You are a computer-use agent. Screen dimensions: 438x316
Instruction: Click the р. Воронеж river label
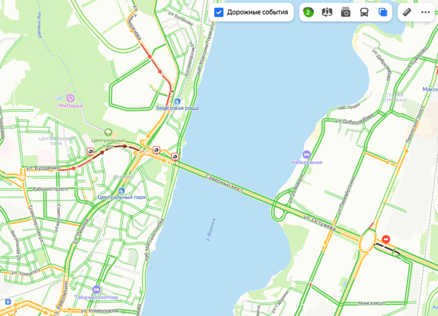click(x=211, y=229)
